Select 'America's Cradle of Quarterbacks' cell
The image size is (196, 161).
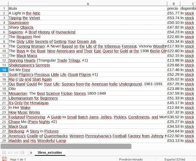point(88,136)
